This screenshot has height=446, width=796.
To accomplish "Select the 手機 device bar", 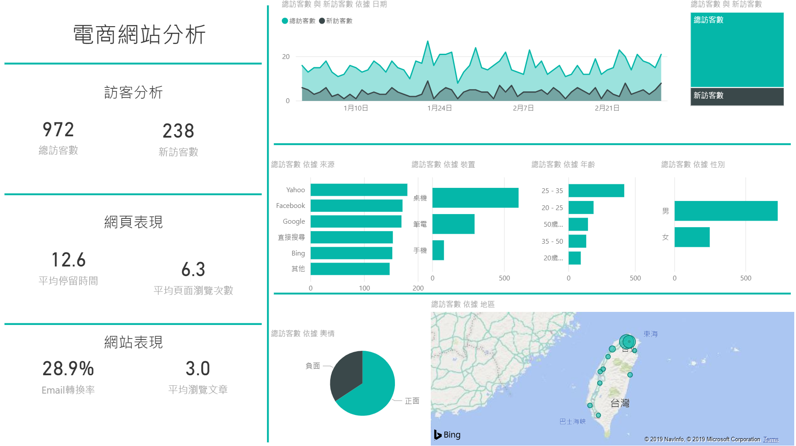I will pos(438,250).
